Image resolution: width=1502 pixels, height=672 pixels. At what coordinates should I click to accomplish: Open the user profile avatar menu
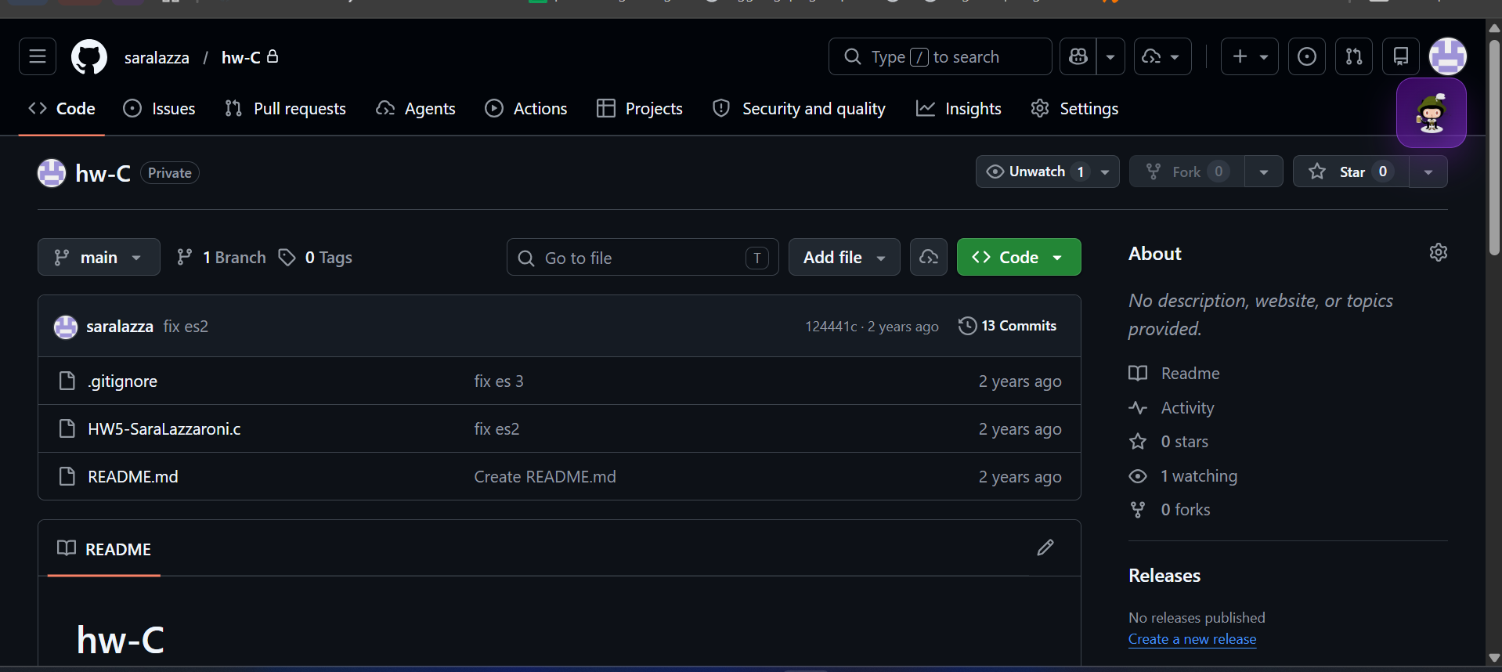tap(1448, 56)
